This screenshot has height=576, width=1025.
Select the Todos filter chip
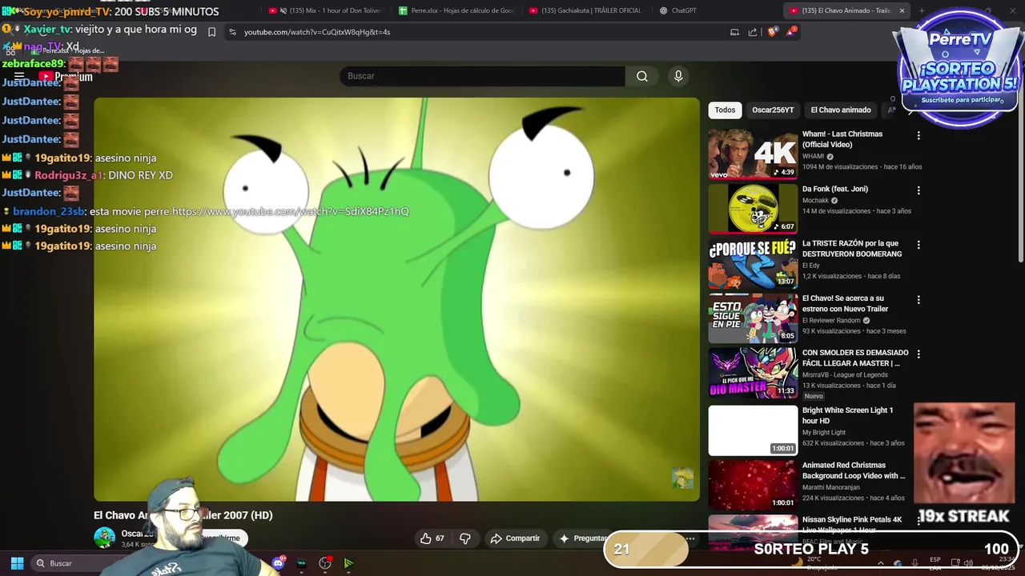(725, 110)
